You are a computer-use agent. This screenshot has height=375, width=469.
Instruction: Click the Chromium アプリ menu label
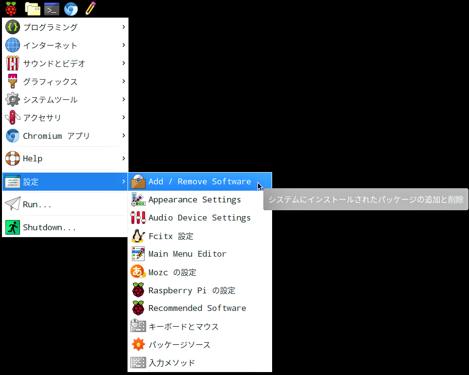(57, 136)
